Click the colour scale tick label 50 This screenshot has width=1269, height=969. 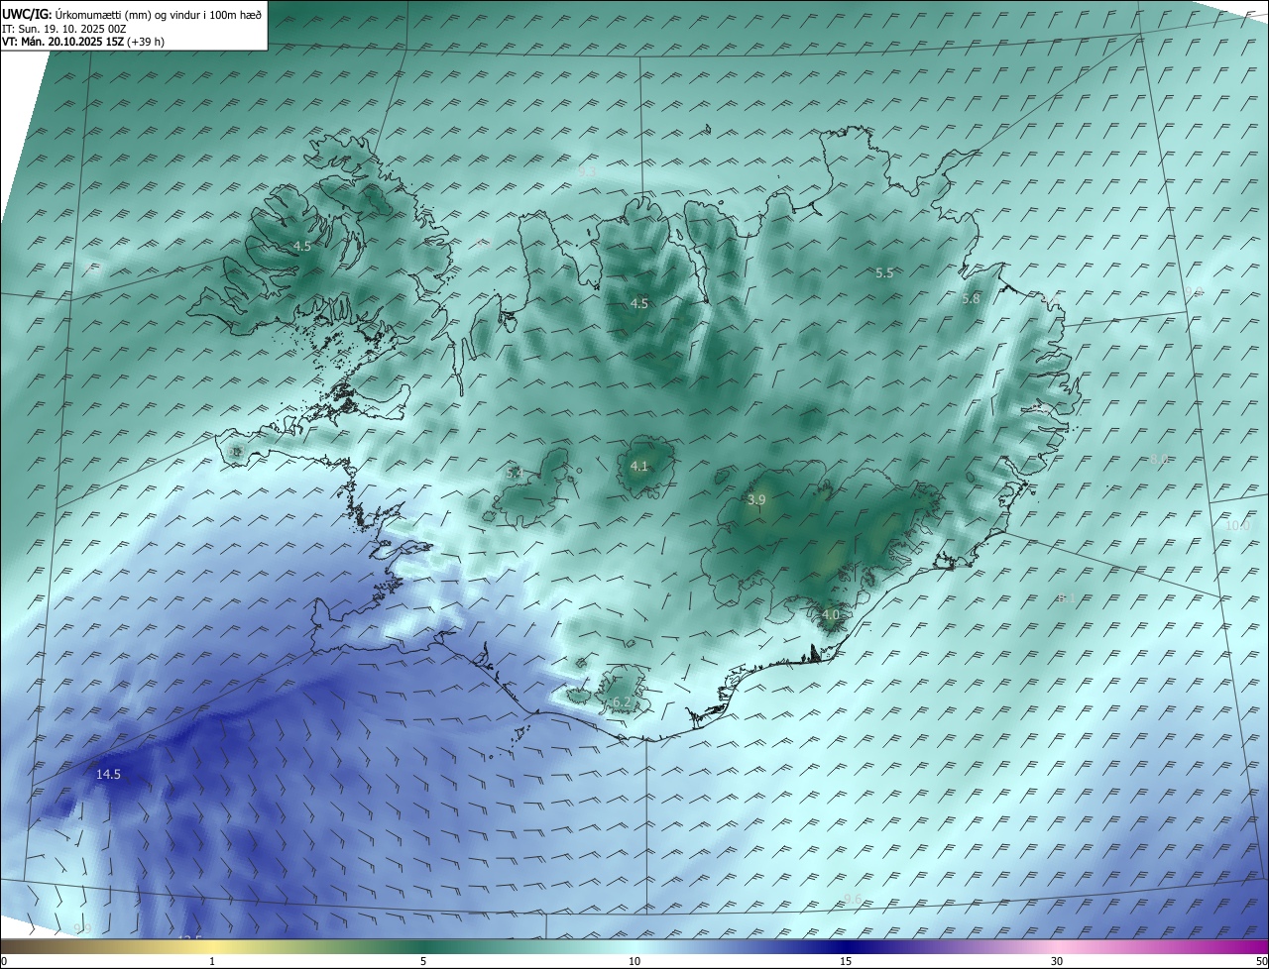(1261, 961)
